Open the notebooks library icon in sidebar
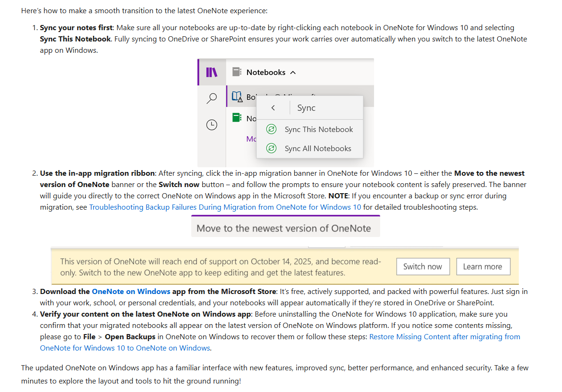This screenshot has height=392, width=562. pyautogui.click(x=212, y=72)
